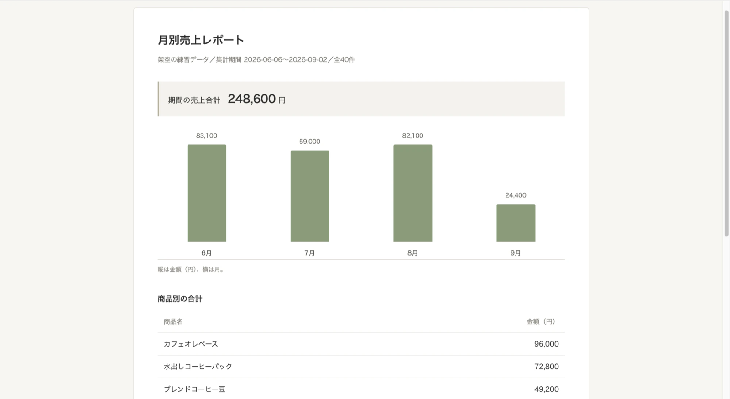The height and width of the screenshot is (399, 730).
Task: Click the amount 49,200
Action: [x=547, y=389]
